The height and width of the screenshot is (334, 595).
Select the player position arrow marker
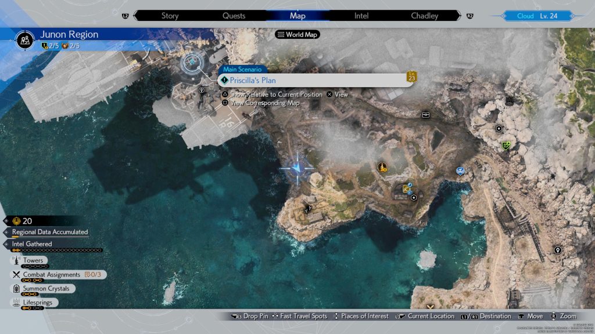(297, 169)
